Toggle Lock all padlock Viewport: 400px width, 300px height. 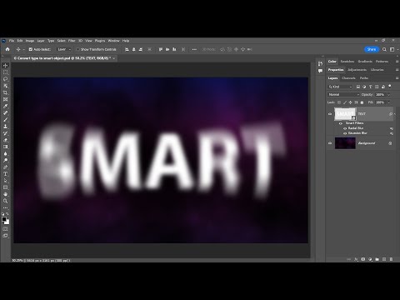pyautogui.click(x=362, y=102)
